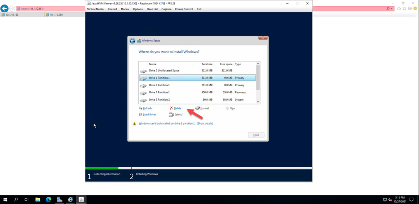Click the Delete partition link
This screenshot has height=204, width=419.
click(x=178, y=108)
